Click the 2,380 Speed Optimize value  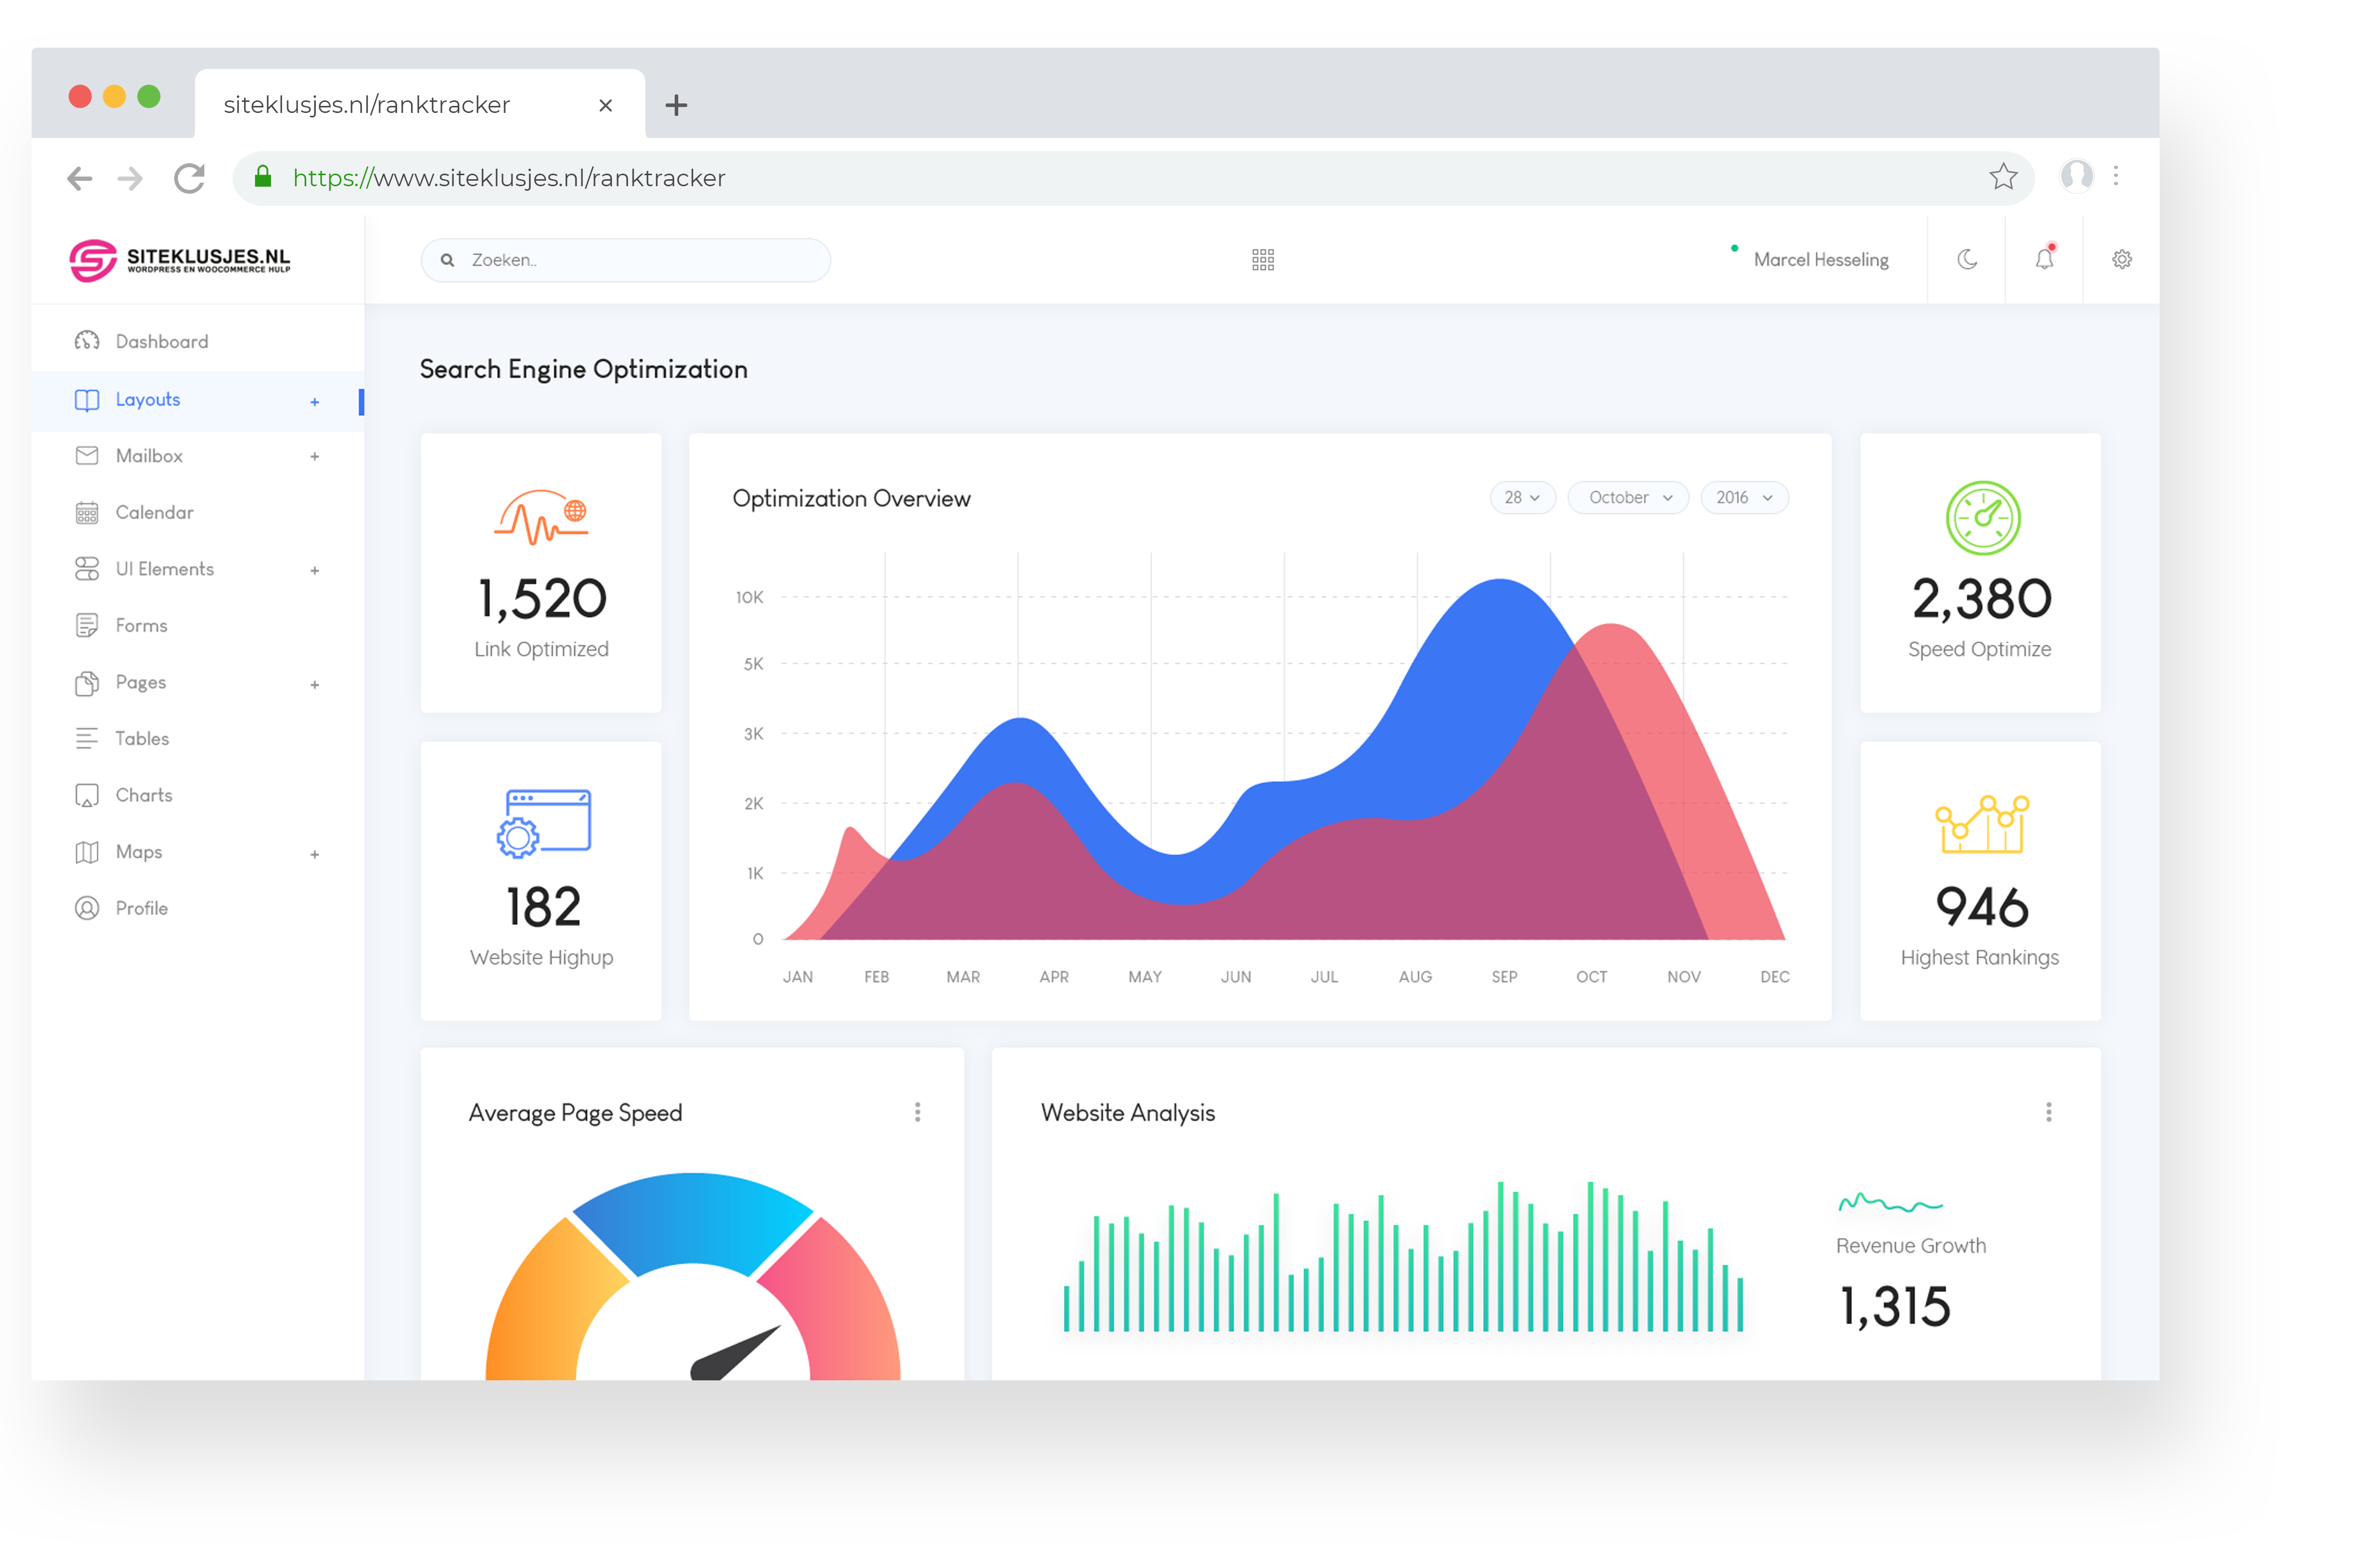coord(1981,599)
